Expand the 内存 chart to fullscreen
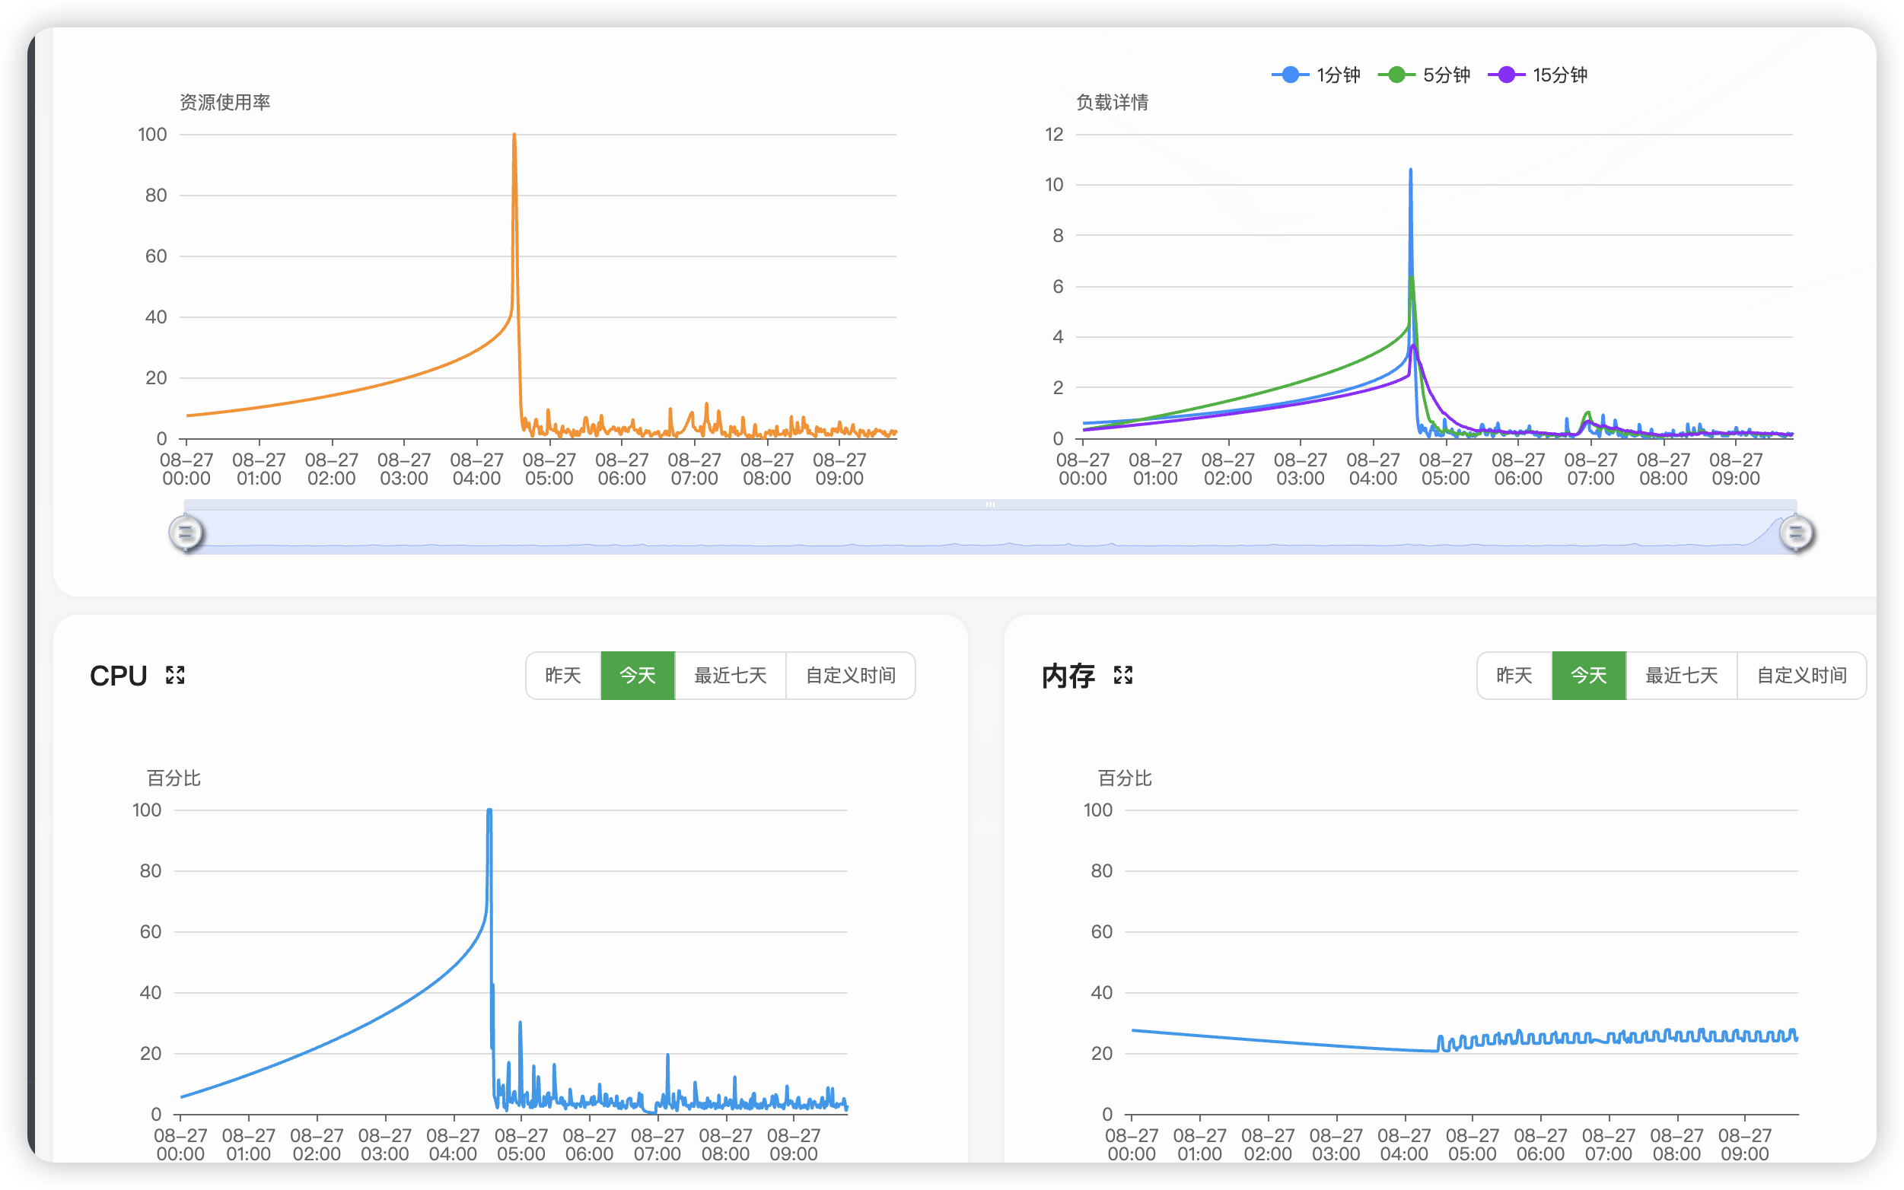 point(1122,674)
